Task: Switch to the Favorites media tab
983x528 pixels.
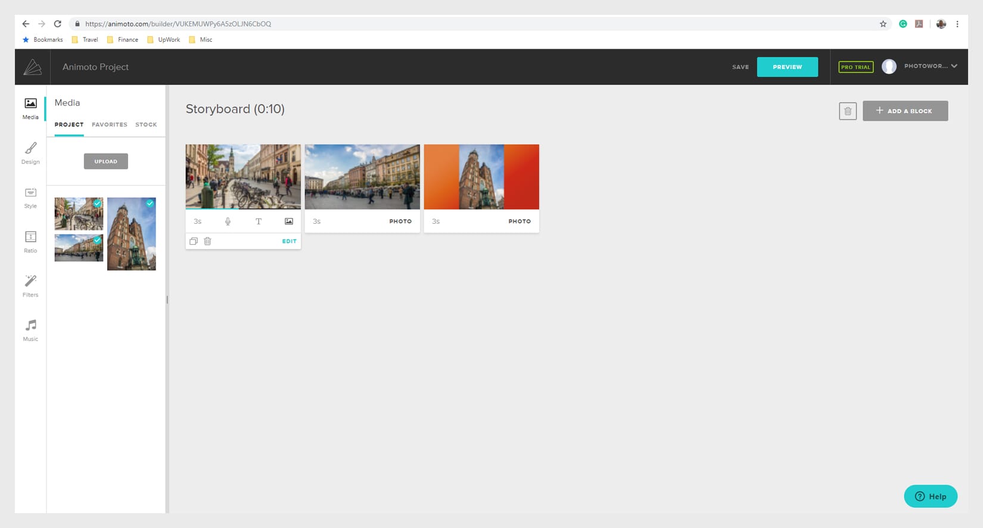Action: (110, 124)
